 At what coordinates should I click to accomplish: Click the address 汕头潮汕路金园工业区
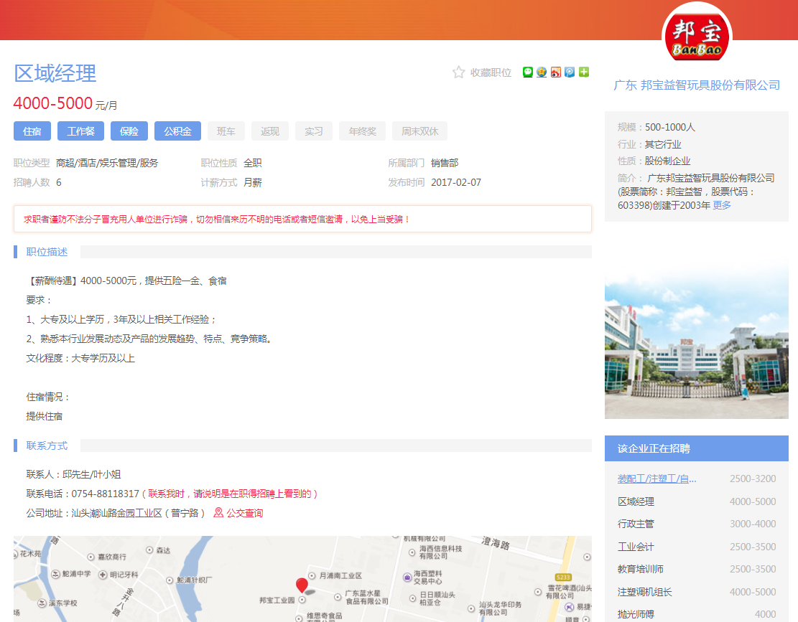pyautogui.click(x=116, y=513)
